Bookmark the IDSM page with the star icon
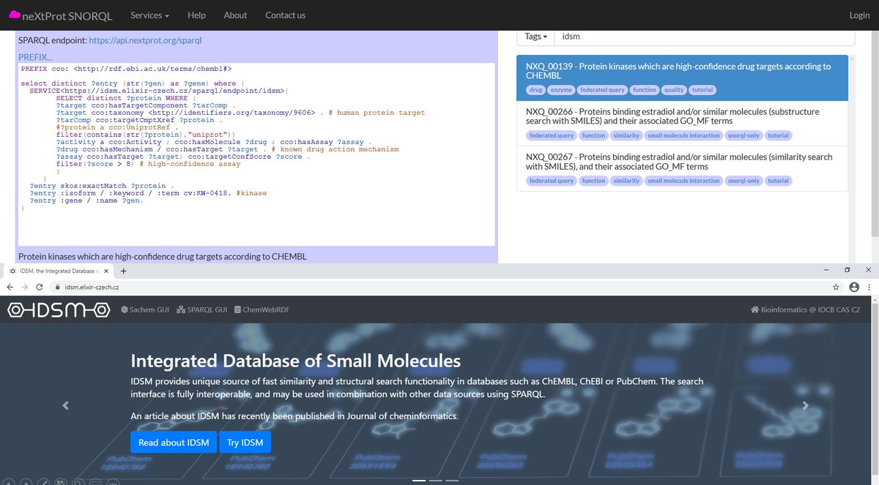Image resolution: width=879 pixels, height=485 pixels. [x=836, y=287]
